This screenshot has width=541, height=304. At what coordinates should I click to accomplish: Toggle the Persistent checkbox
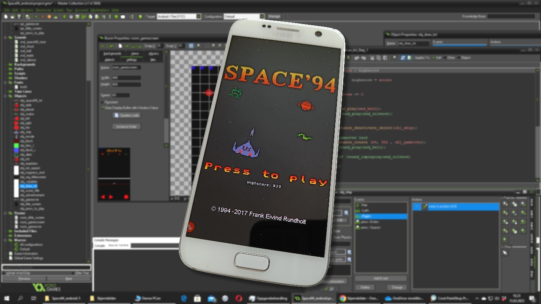(102, 102)
